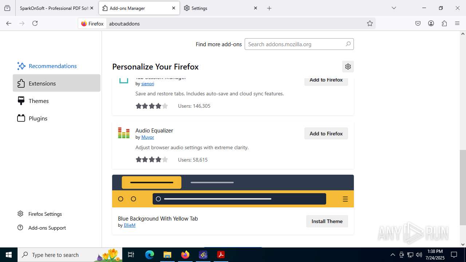466x262 pixels.
Task: Open author Muyor link
Action: click(147, 137)
